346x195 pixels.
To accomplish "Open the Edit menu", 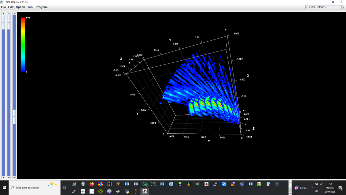I will click(11, 7).
